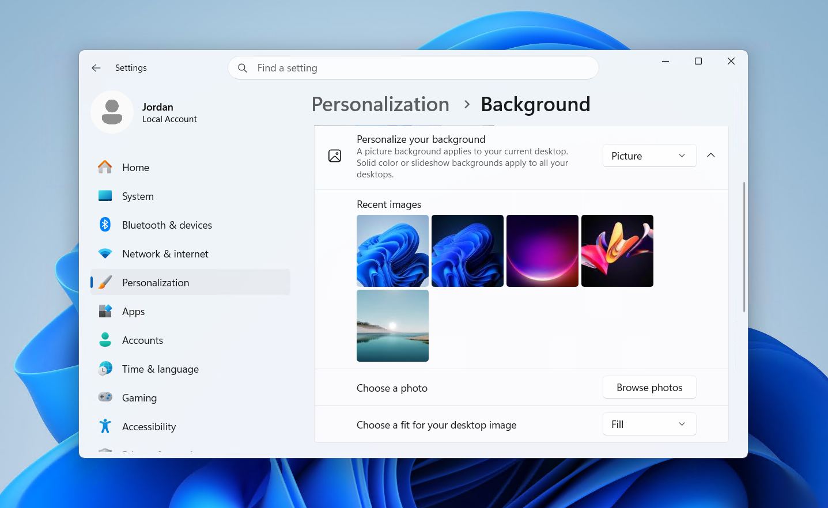Image resolution: width=828 pixels, height=508 pixels.
Task: Select the Accessibility label in sidebar
Action: coord(149,427)
